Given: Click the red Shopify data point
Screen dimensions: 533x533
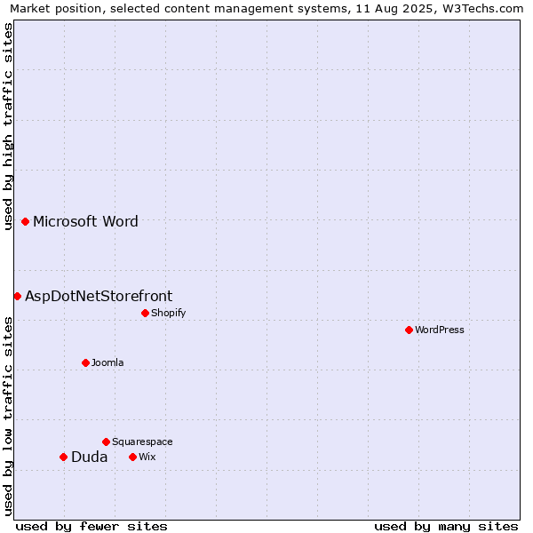Looking at the screenshot, I should tap(145, 313).
